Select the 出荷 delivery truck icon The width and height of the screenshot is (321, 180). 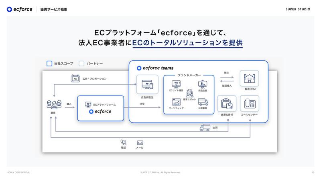[205, 128]
